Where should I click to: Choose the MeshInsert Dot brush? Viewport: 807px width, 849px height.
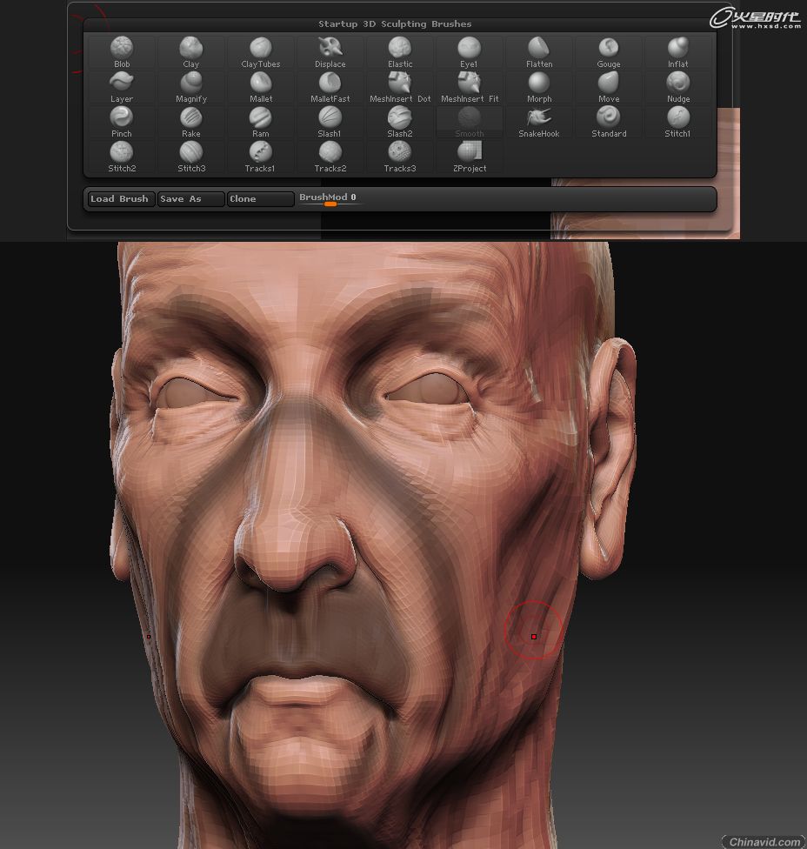[400, 84]
